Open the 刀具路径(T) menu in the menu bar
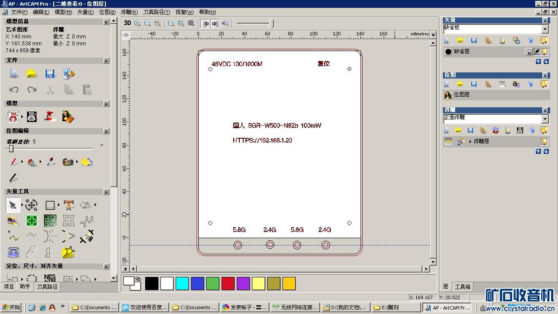Viewport: 558px width, 314px height. pos(157,12)
